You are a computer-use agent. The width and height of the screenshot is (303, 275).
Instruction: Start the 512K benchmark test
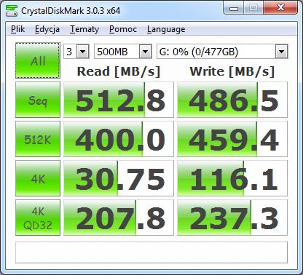click(38, 139)
